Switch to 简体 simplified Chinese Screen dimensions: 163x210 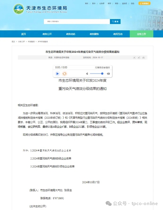87,4
